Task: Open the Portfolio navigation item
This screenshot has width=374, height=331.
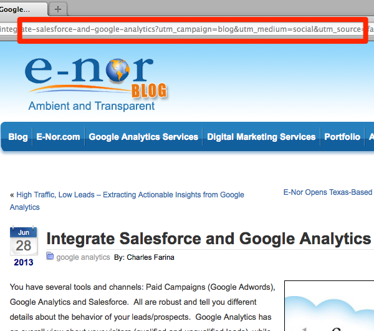Action: click(342, 137)
